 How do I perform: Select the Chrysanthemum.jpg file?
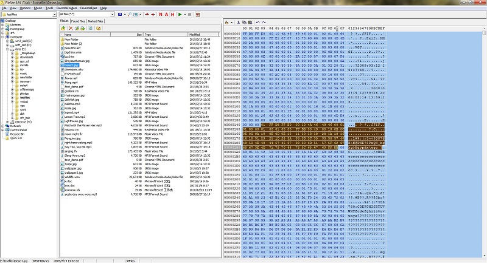pyautogui.click(x=77, y=61)
